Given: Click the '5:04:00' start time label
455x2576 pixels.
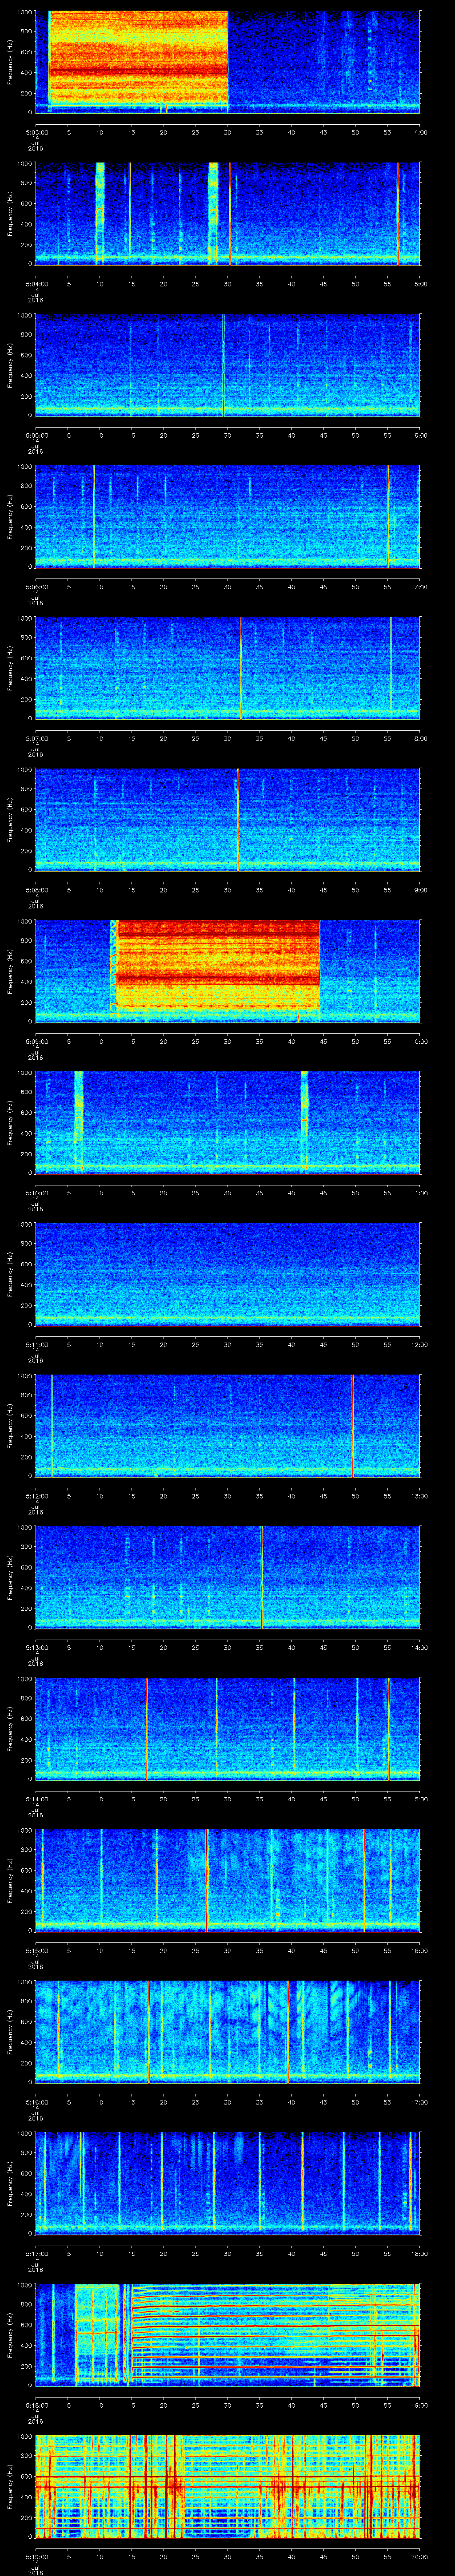Looking at the screenshot, I should tap(36, 285).
